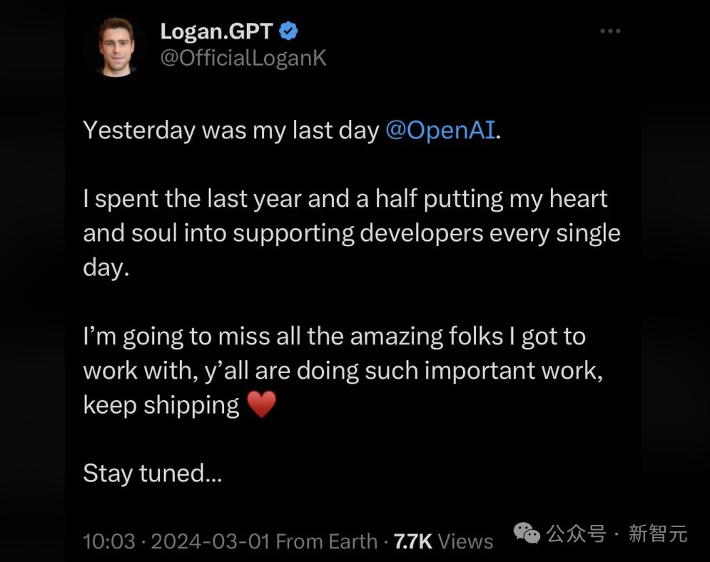Click the 10:03 post timestamp
This screenshot has width=710, height=562.
108,541
